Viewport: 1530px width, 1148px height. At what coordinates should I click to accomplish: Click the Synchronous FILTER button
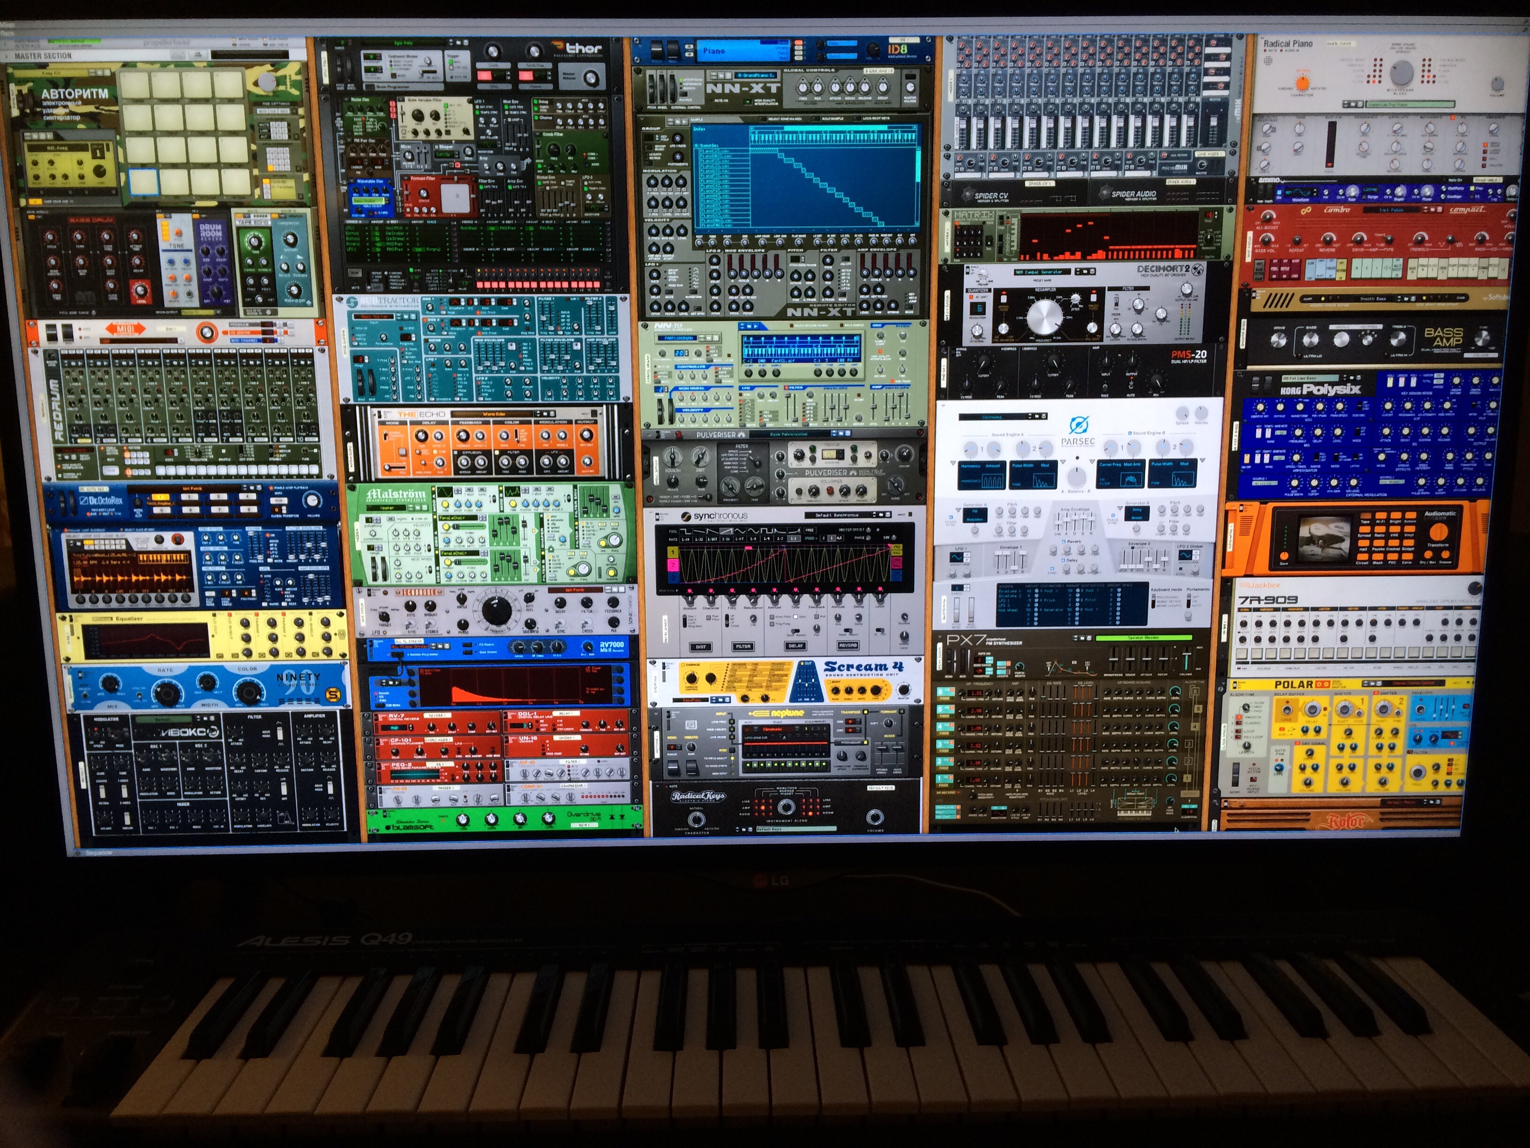pyautogui.click(x=743, y=647)
